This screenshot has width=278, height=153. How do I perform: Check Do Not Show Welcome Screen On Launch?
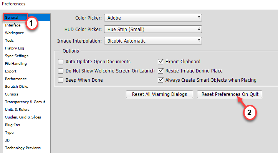click(x=61, y=71)
